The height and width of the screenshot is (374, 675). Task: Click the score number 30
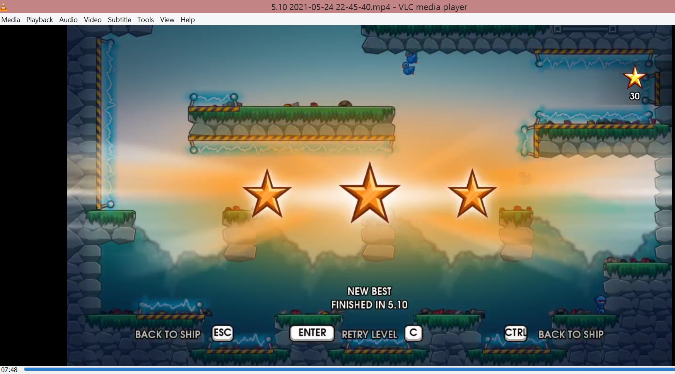tap(635, 96)
